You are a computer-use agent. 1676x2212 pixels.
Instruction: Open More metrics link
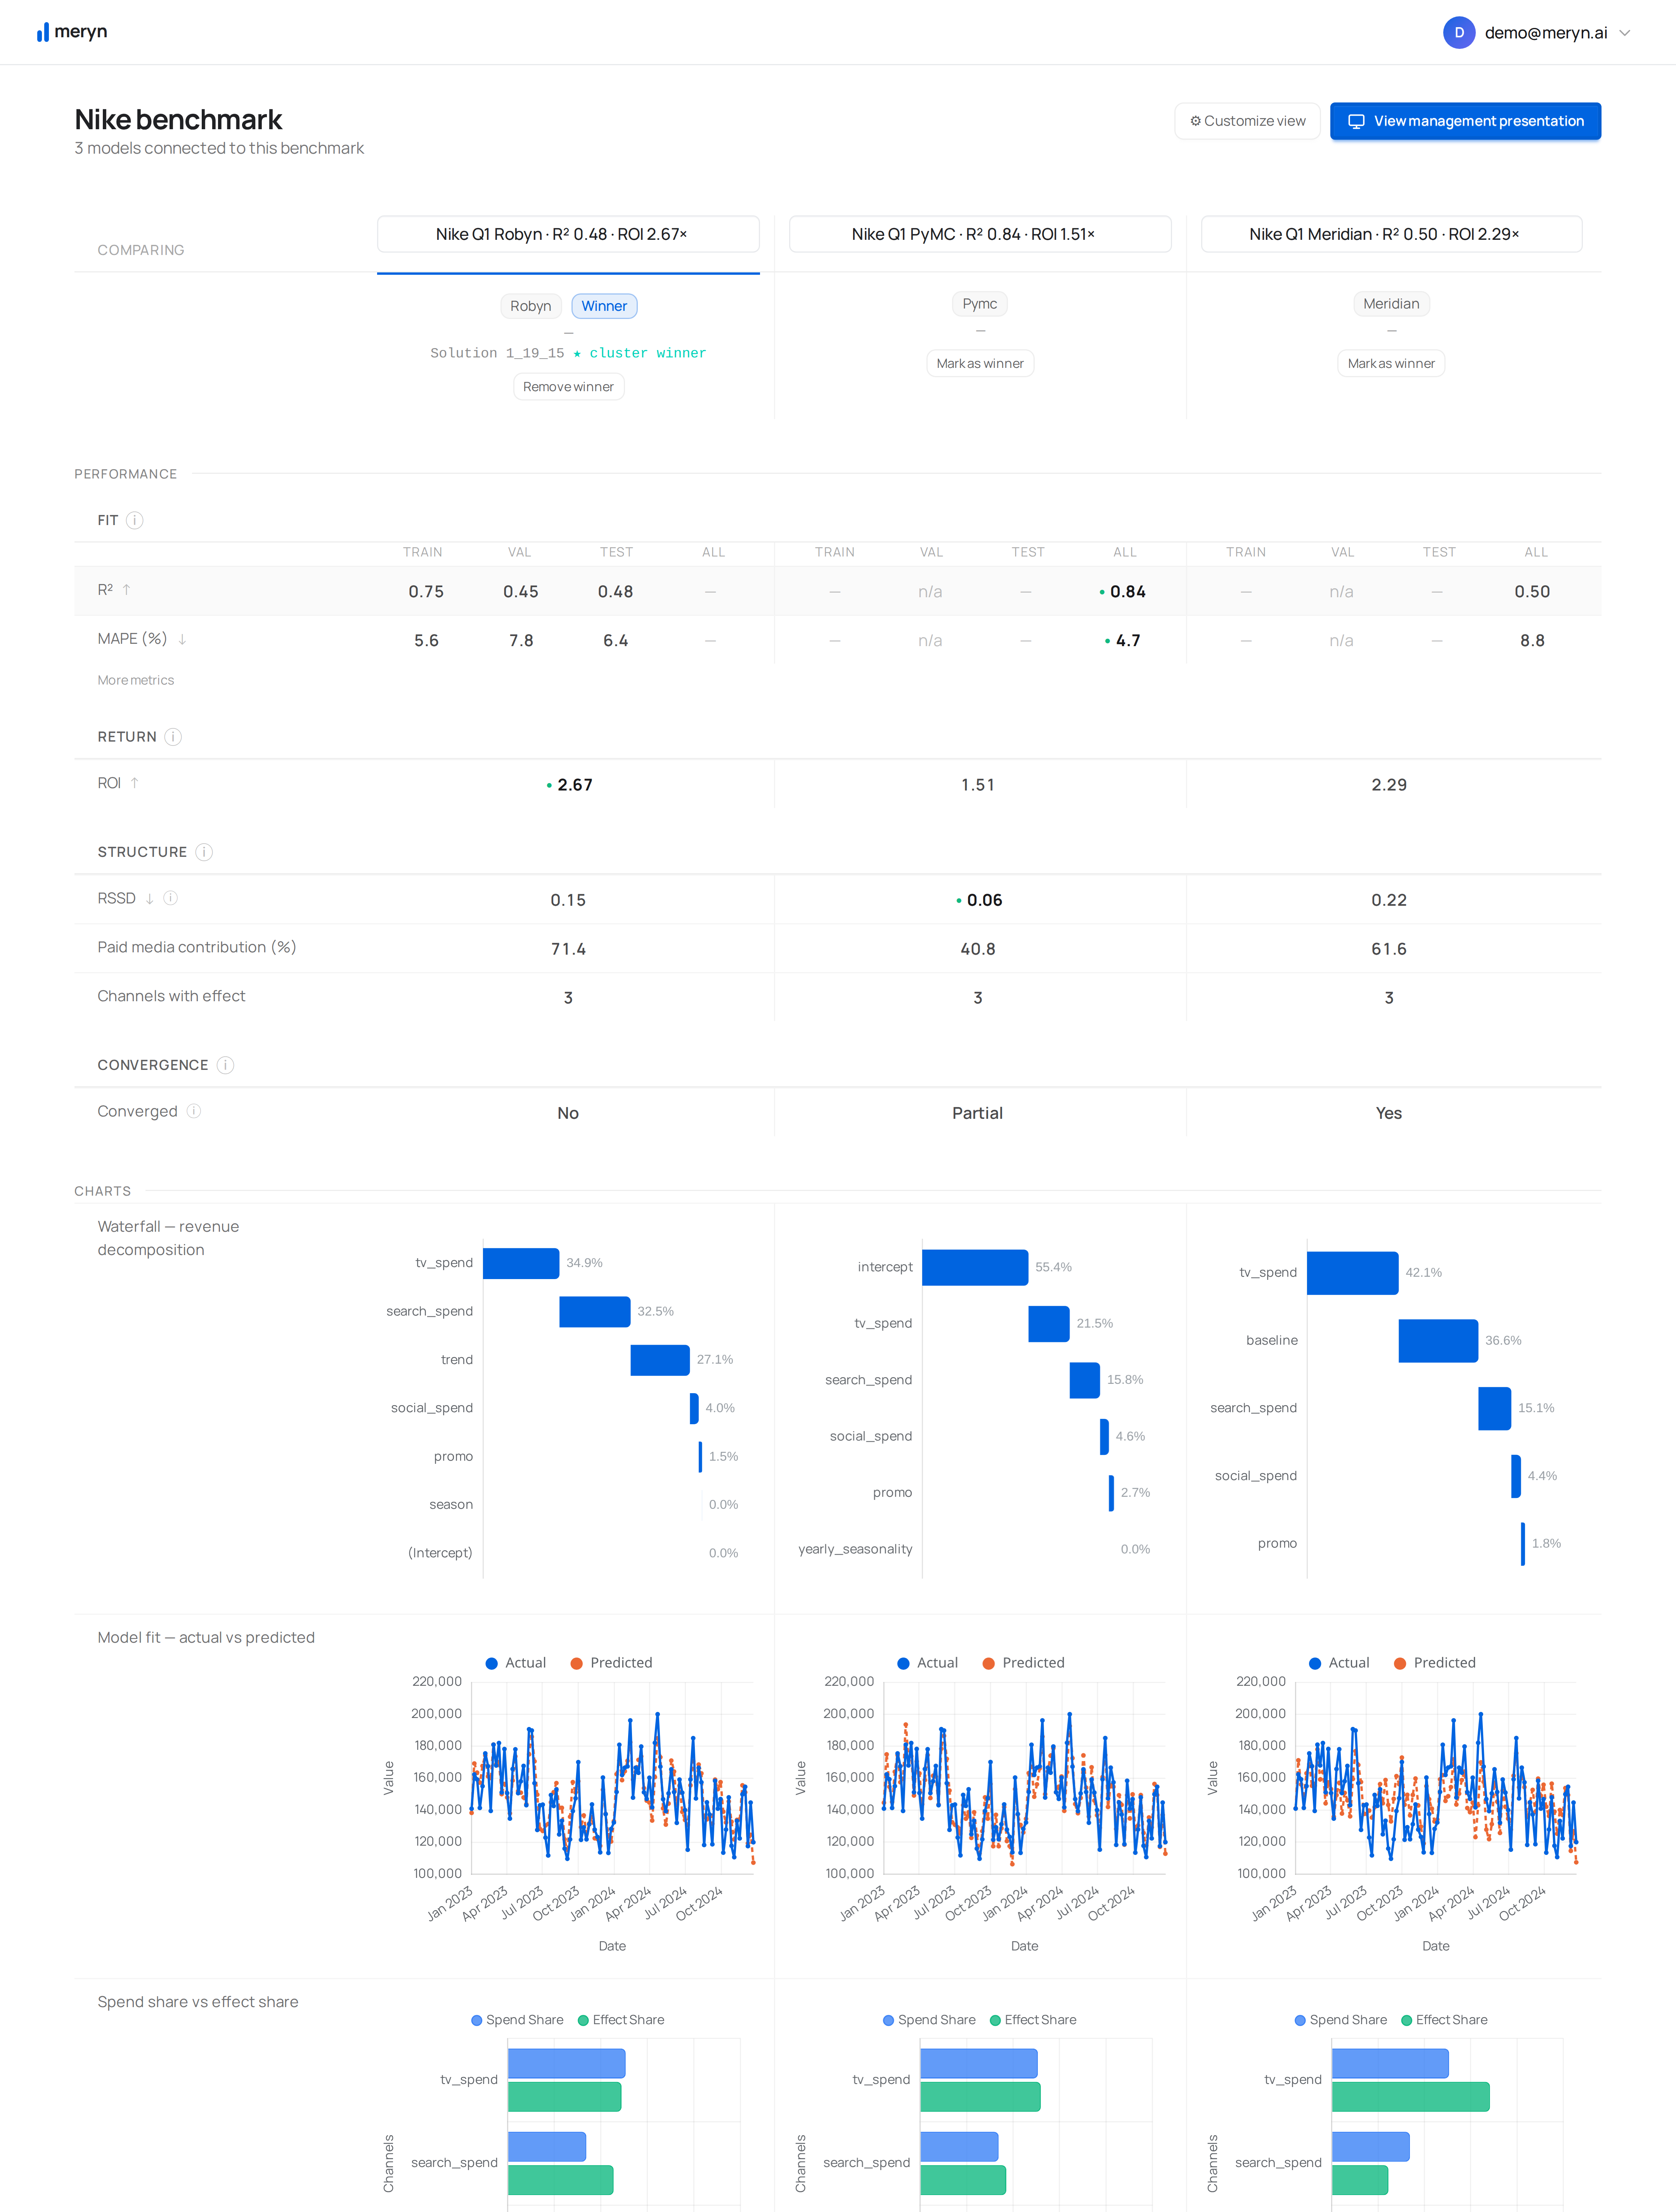(136, 680)
